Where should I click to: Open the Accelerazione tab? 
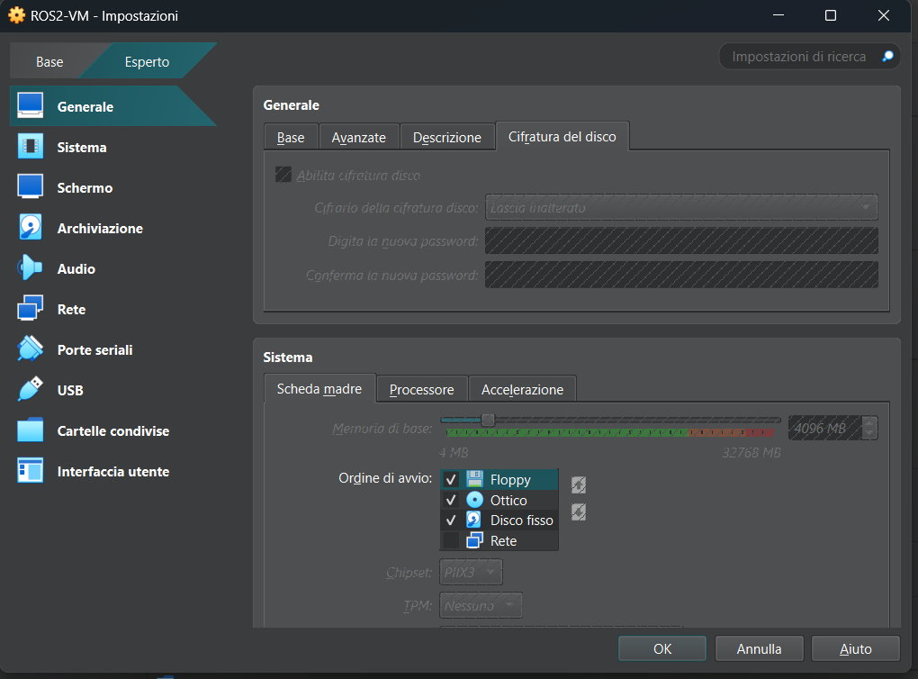point(522,390)
